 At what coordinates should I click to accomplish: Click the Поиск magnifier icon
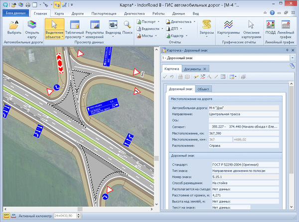(128, 25)
